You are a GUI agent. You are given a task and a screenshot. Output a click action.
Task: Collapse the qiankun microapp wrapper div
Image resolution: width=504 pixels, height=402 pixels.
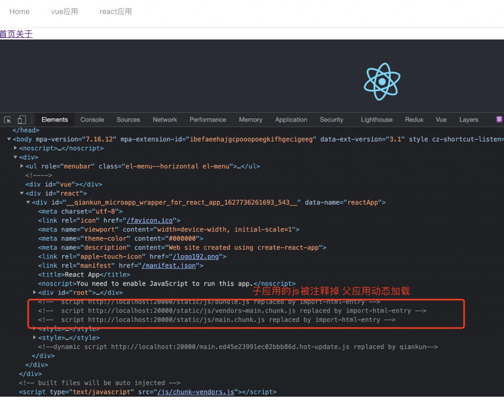click(x=28, y=203)
